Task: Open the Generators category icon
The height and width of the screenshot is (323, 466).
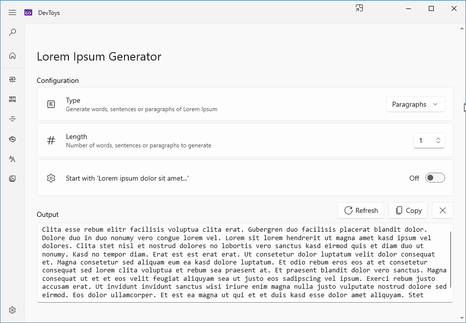Action: coord(12,139)
